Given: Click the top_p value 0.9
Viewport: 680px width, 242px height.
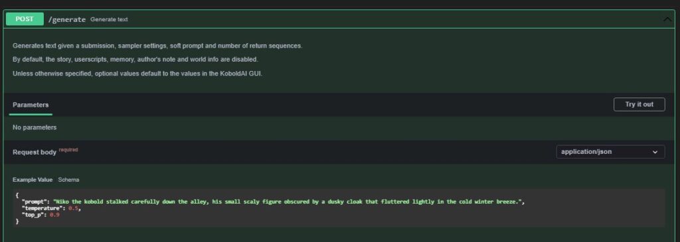Looking at the screenshot, I should pyautogui.click(x=54, y=215).
